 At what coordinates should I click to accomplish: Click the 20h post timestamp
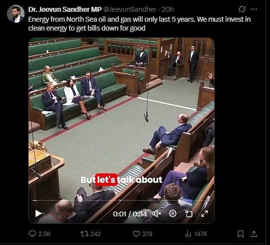point(167,9)
